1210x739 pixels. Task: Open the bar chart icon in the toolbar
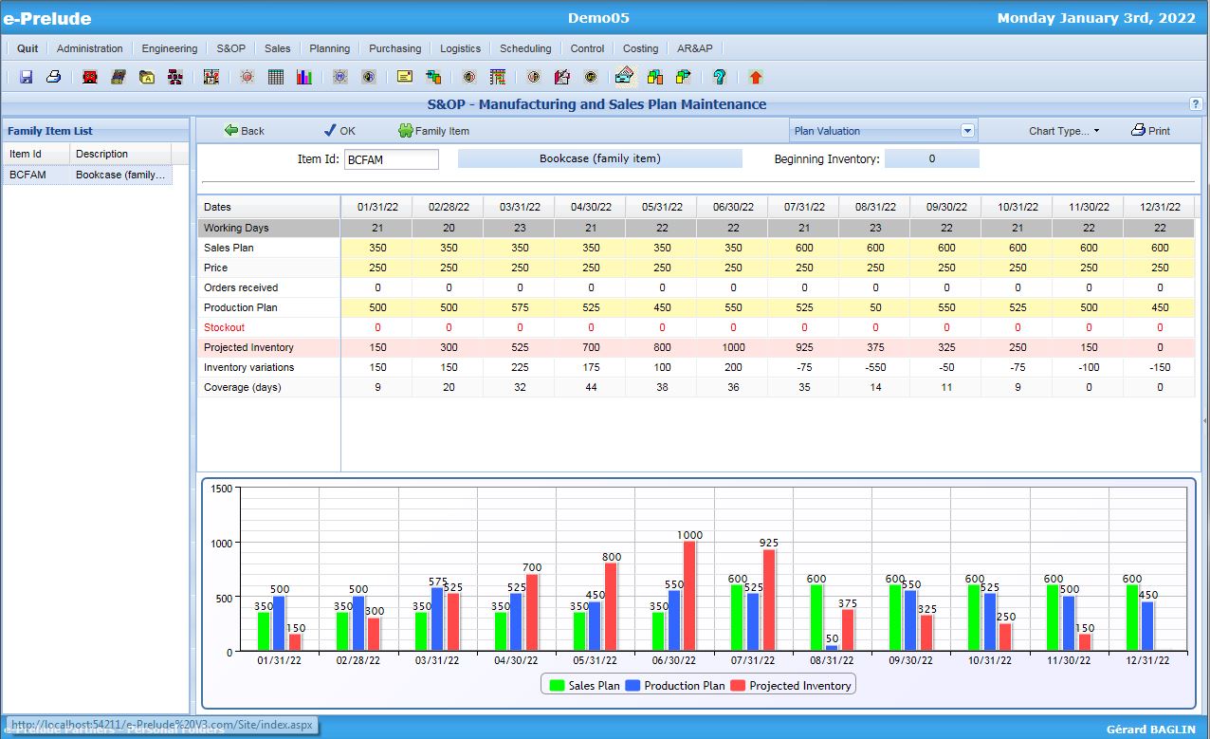point(303,77)
